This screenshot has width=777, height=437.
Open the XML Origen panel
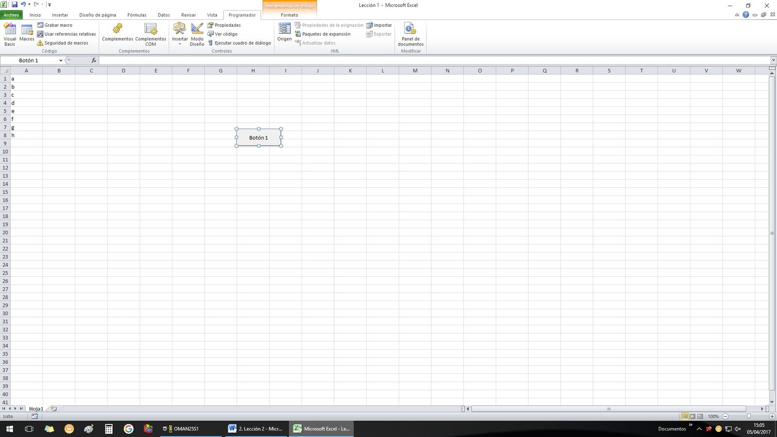(x=285, y=33)
